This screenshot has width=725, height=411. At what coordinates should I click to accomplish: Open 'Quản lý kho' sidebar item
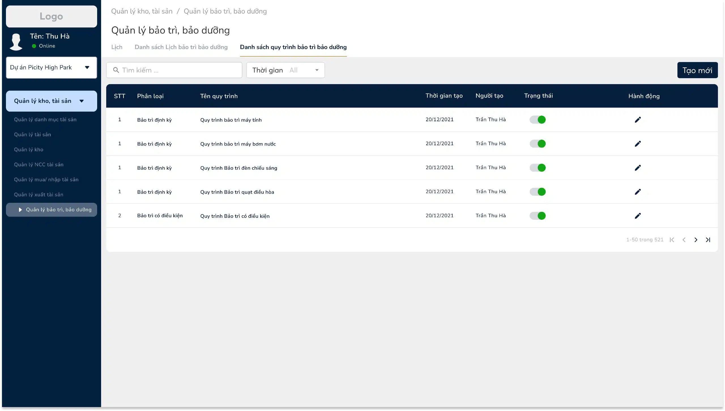point(29,150)
